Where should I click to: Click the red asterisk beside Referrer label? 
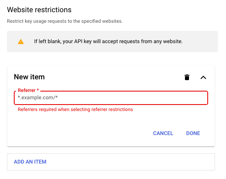click(x=38, y=90)
